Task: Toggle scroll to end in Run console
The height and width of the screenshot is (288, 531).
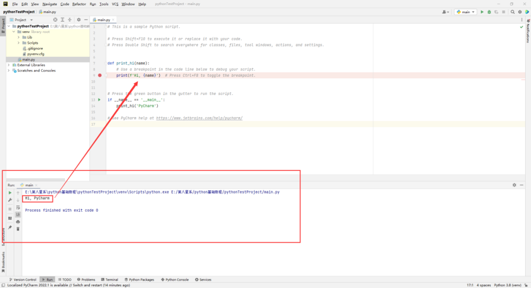Action: click(18, 215)
